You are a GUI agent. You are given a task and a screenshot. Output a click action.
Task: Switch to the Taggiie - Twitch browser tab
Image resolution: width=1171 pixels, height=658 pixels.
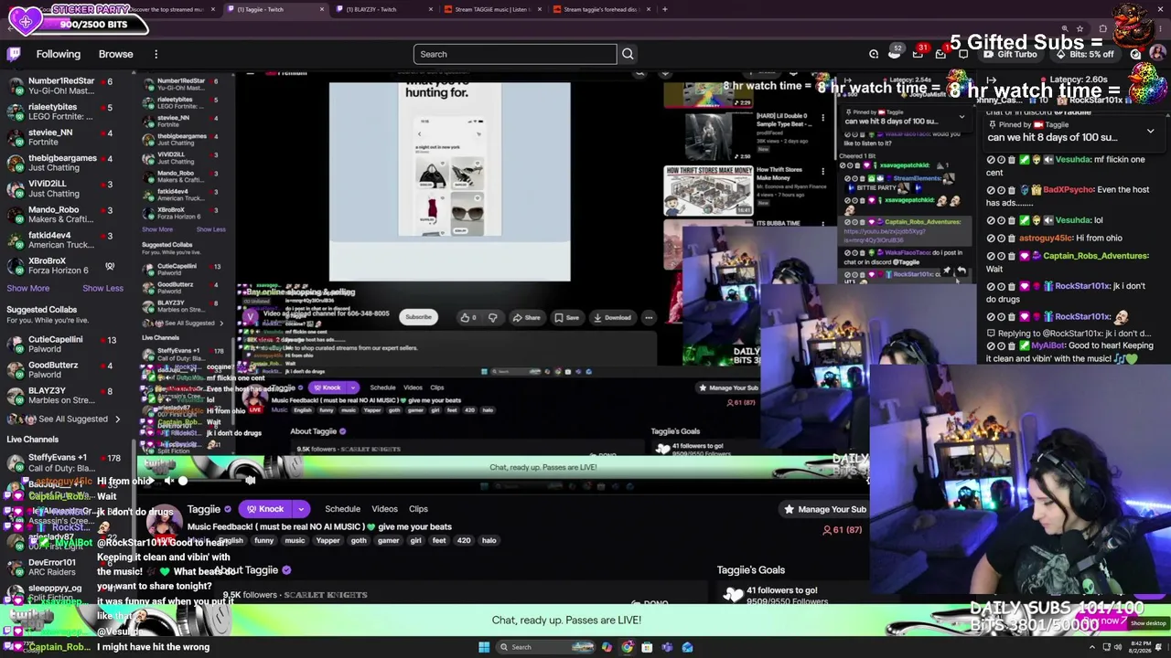tap(274, 9)
